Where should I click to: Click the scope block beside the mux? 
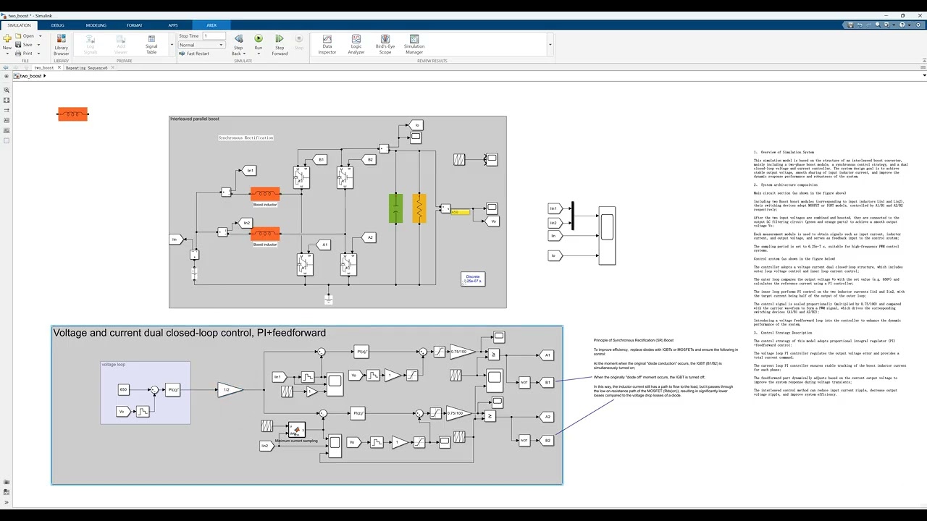[x=607, y=235]
